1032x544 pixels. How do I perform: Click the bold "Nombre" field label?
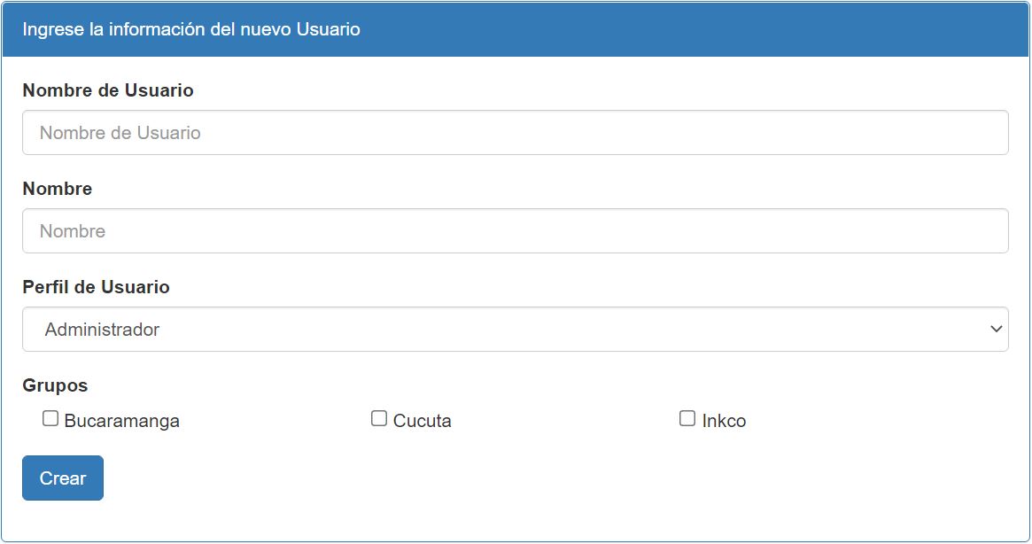[58, 189]
